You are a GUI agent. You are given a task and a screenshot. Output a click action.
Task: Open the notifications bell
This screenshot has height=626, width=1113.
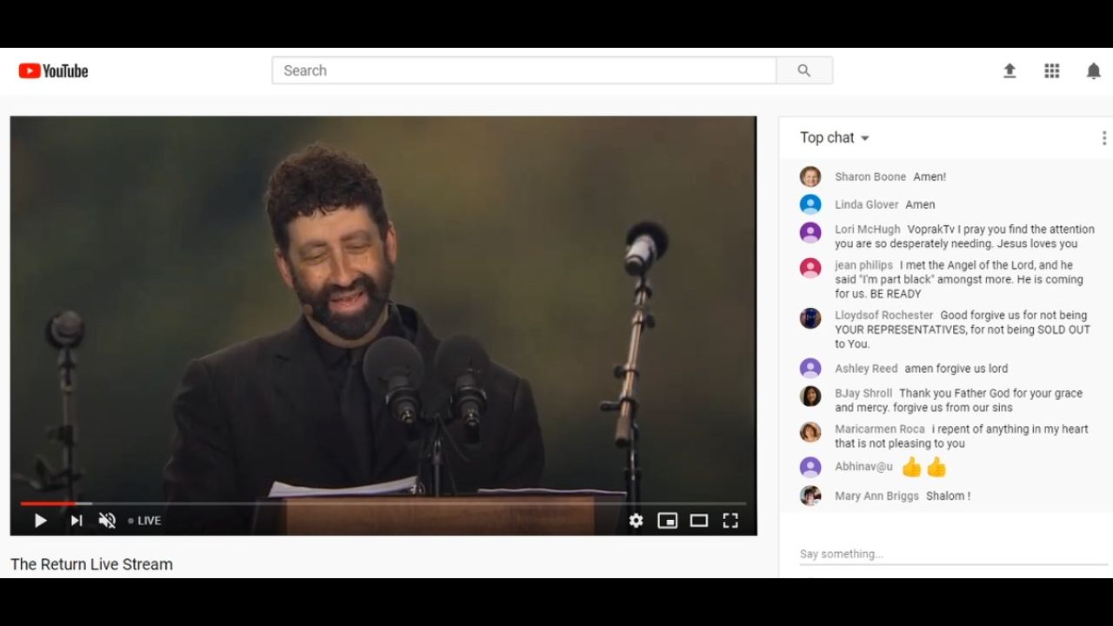coord(1093,71)
